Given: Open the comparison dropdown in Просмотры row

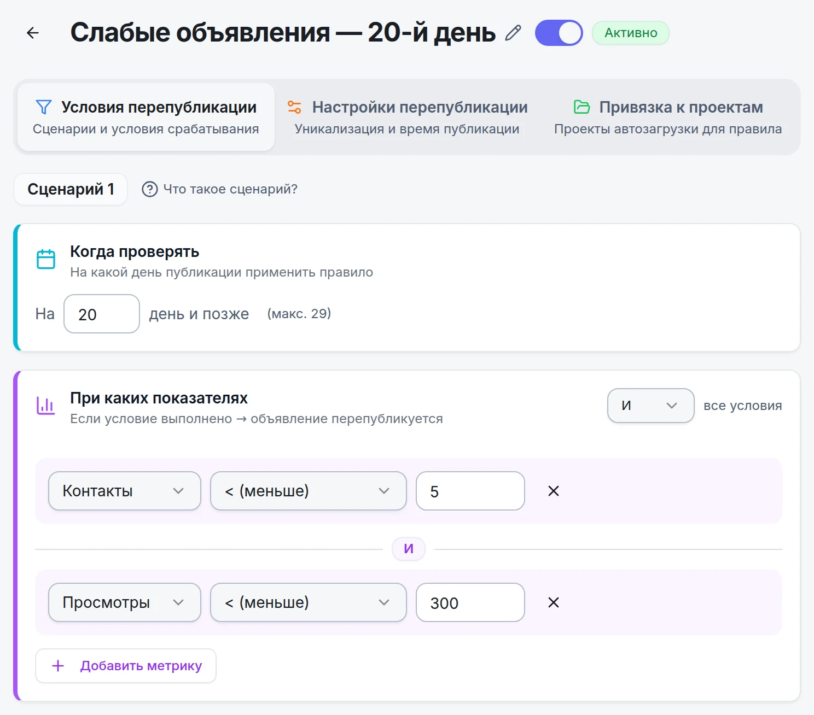Looking at the screenshot, I should pos(309,602).
